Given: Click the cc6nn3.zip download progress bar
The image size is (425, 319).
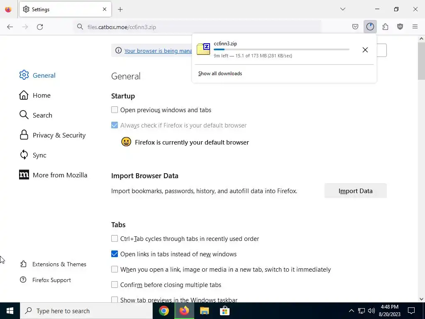Looking at the screenshot, I should (x=281, y=49).
